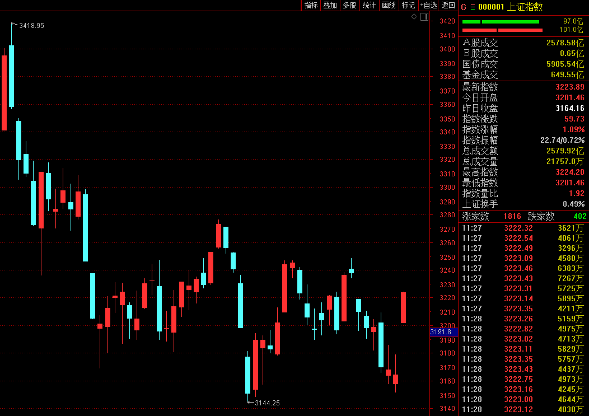The image size is (589, 416).
Task: Click the diamond icon above the chart
Action: click(414, 17)
